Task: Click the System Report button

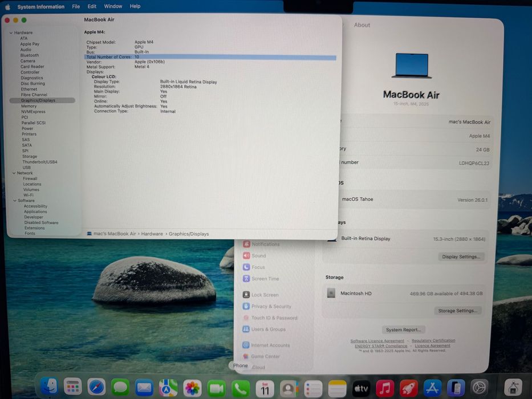Action: coord(403,329)
